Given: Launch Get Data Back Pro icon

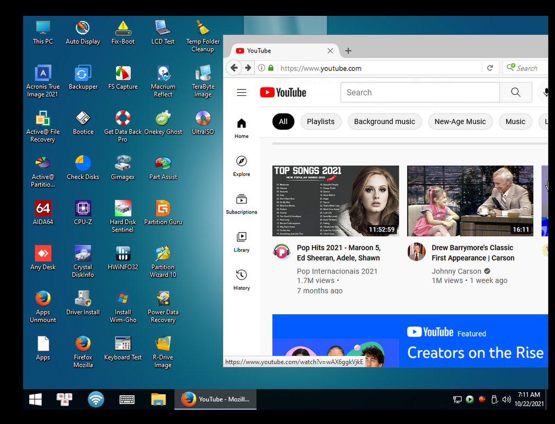Looking at the screenshot, I should coord(123,126).
